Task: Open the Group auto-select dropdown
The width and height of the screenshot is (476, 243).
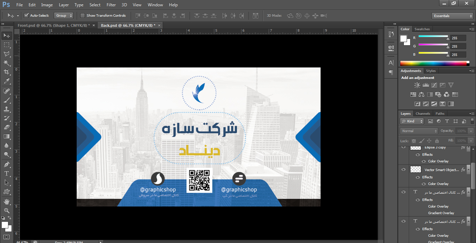Action: 64,16
